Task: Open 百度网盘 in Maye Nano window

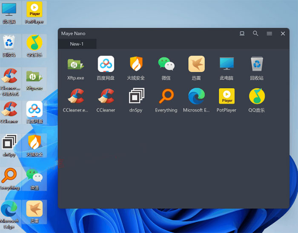Action: coord(106,68)
